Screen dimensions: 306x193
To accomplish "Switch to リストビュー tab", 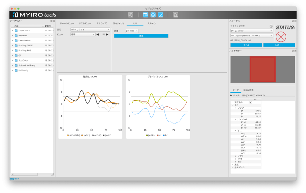I will pos(85,23).
